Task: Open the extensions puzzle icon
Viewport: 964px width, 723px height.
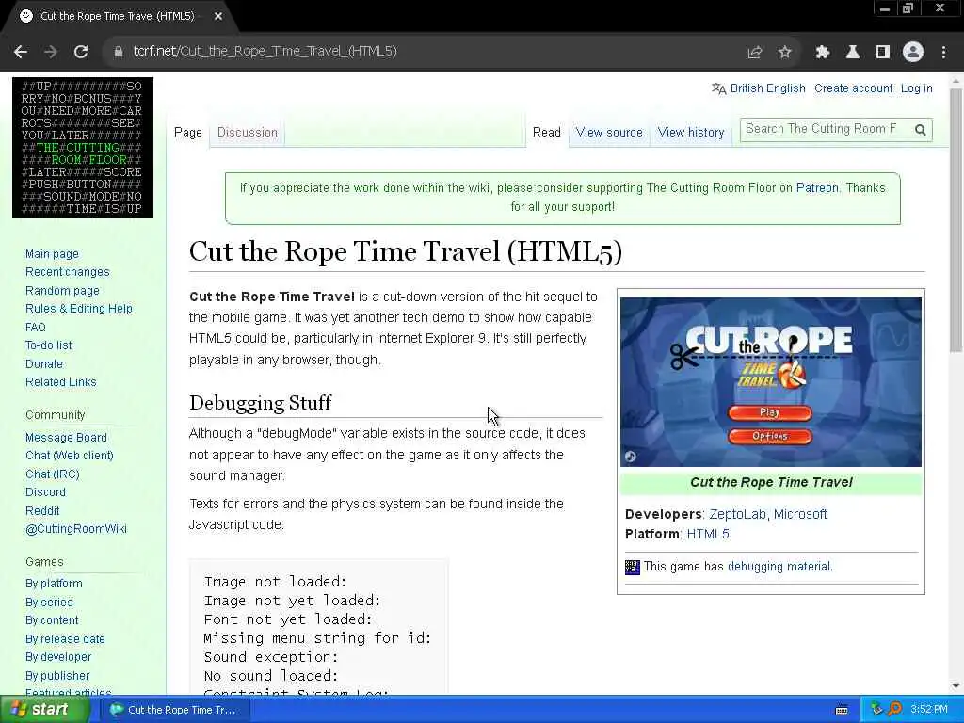Action: pos(823,53)
